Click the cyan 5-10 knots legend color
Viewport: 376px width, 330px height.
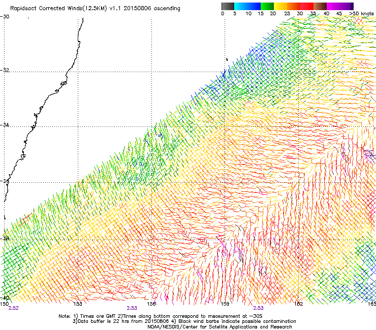tap(241, 6)
